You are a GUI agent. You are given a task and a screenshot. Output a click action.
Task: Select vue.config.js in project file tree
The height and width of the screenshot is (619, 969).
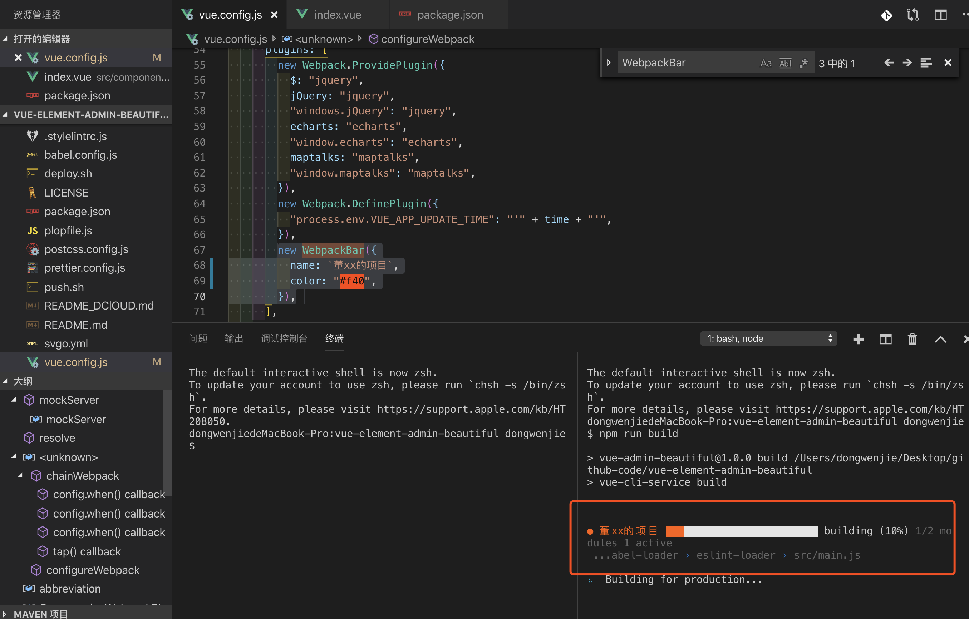86,362
